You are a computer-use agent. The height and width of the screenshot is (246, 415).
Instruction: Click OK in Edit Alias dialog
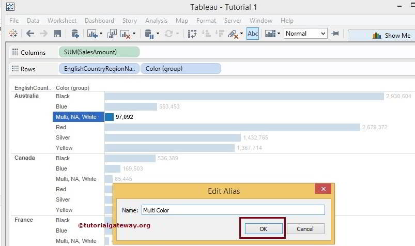coord(264,229)
